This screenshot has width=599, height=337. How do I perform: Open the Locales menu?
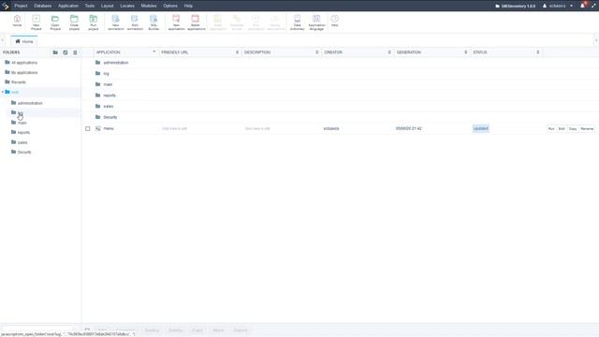127,6
